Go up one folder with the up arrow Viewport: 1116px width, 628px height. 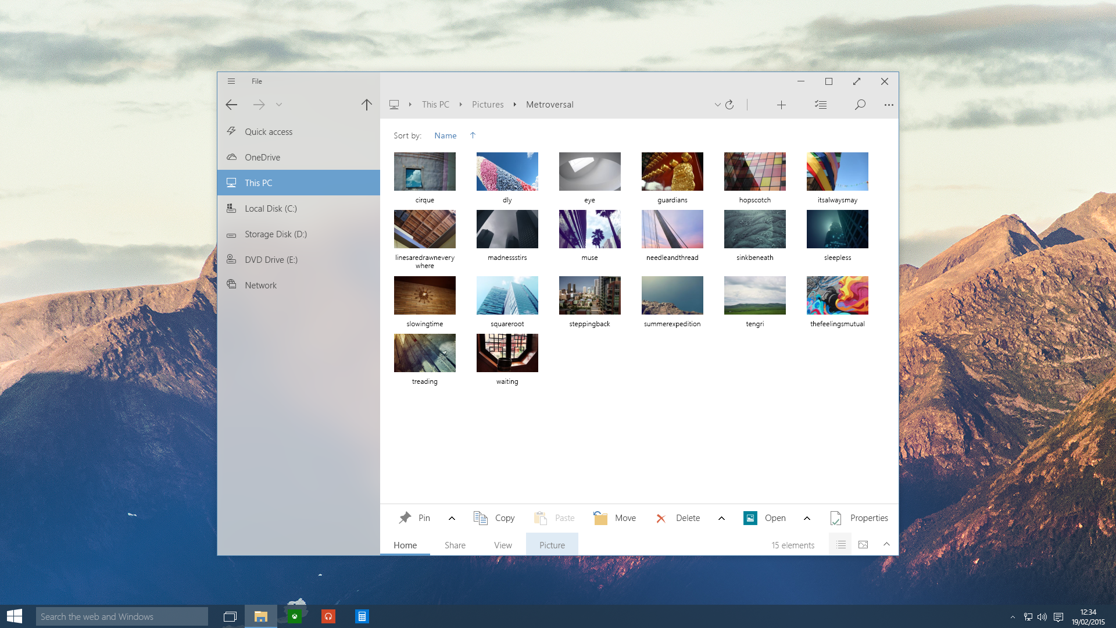click(x=366, y=105)
